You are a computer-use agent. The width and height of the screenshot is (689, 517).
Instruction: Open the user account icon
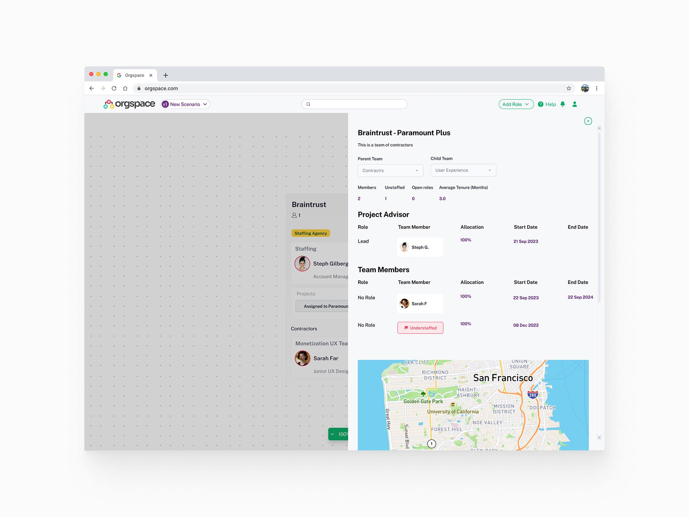tap(575, 104)
